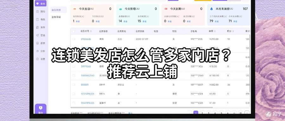Open the 商品 section in sidebar
Image resolution: width=285 pixels, height=121 pixels.
tap(41, 19)
